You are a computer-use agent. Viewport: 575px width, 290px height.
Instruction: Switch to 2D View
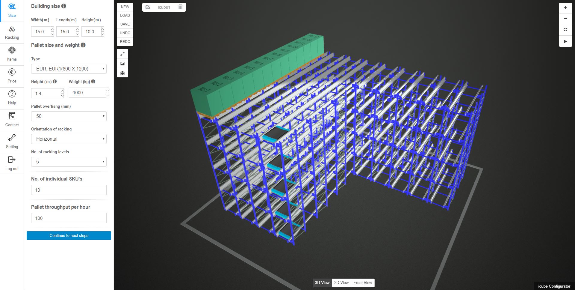(341, 283)
